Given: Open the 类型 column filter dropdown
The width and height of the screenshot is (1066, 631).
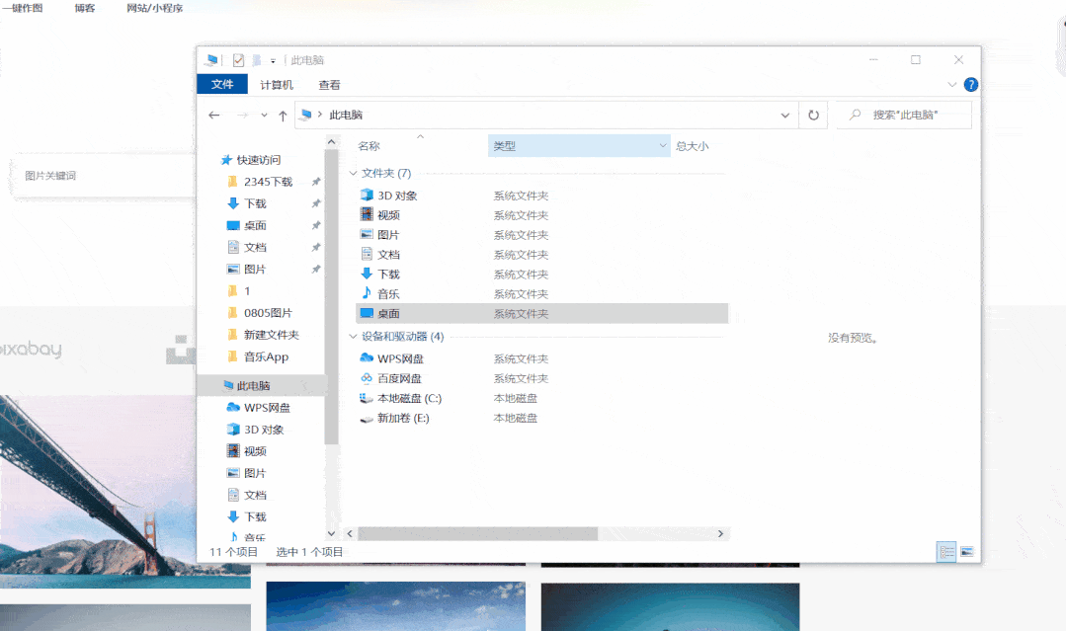Looking at the screenshot, I should click(663, 146).
